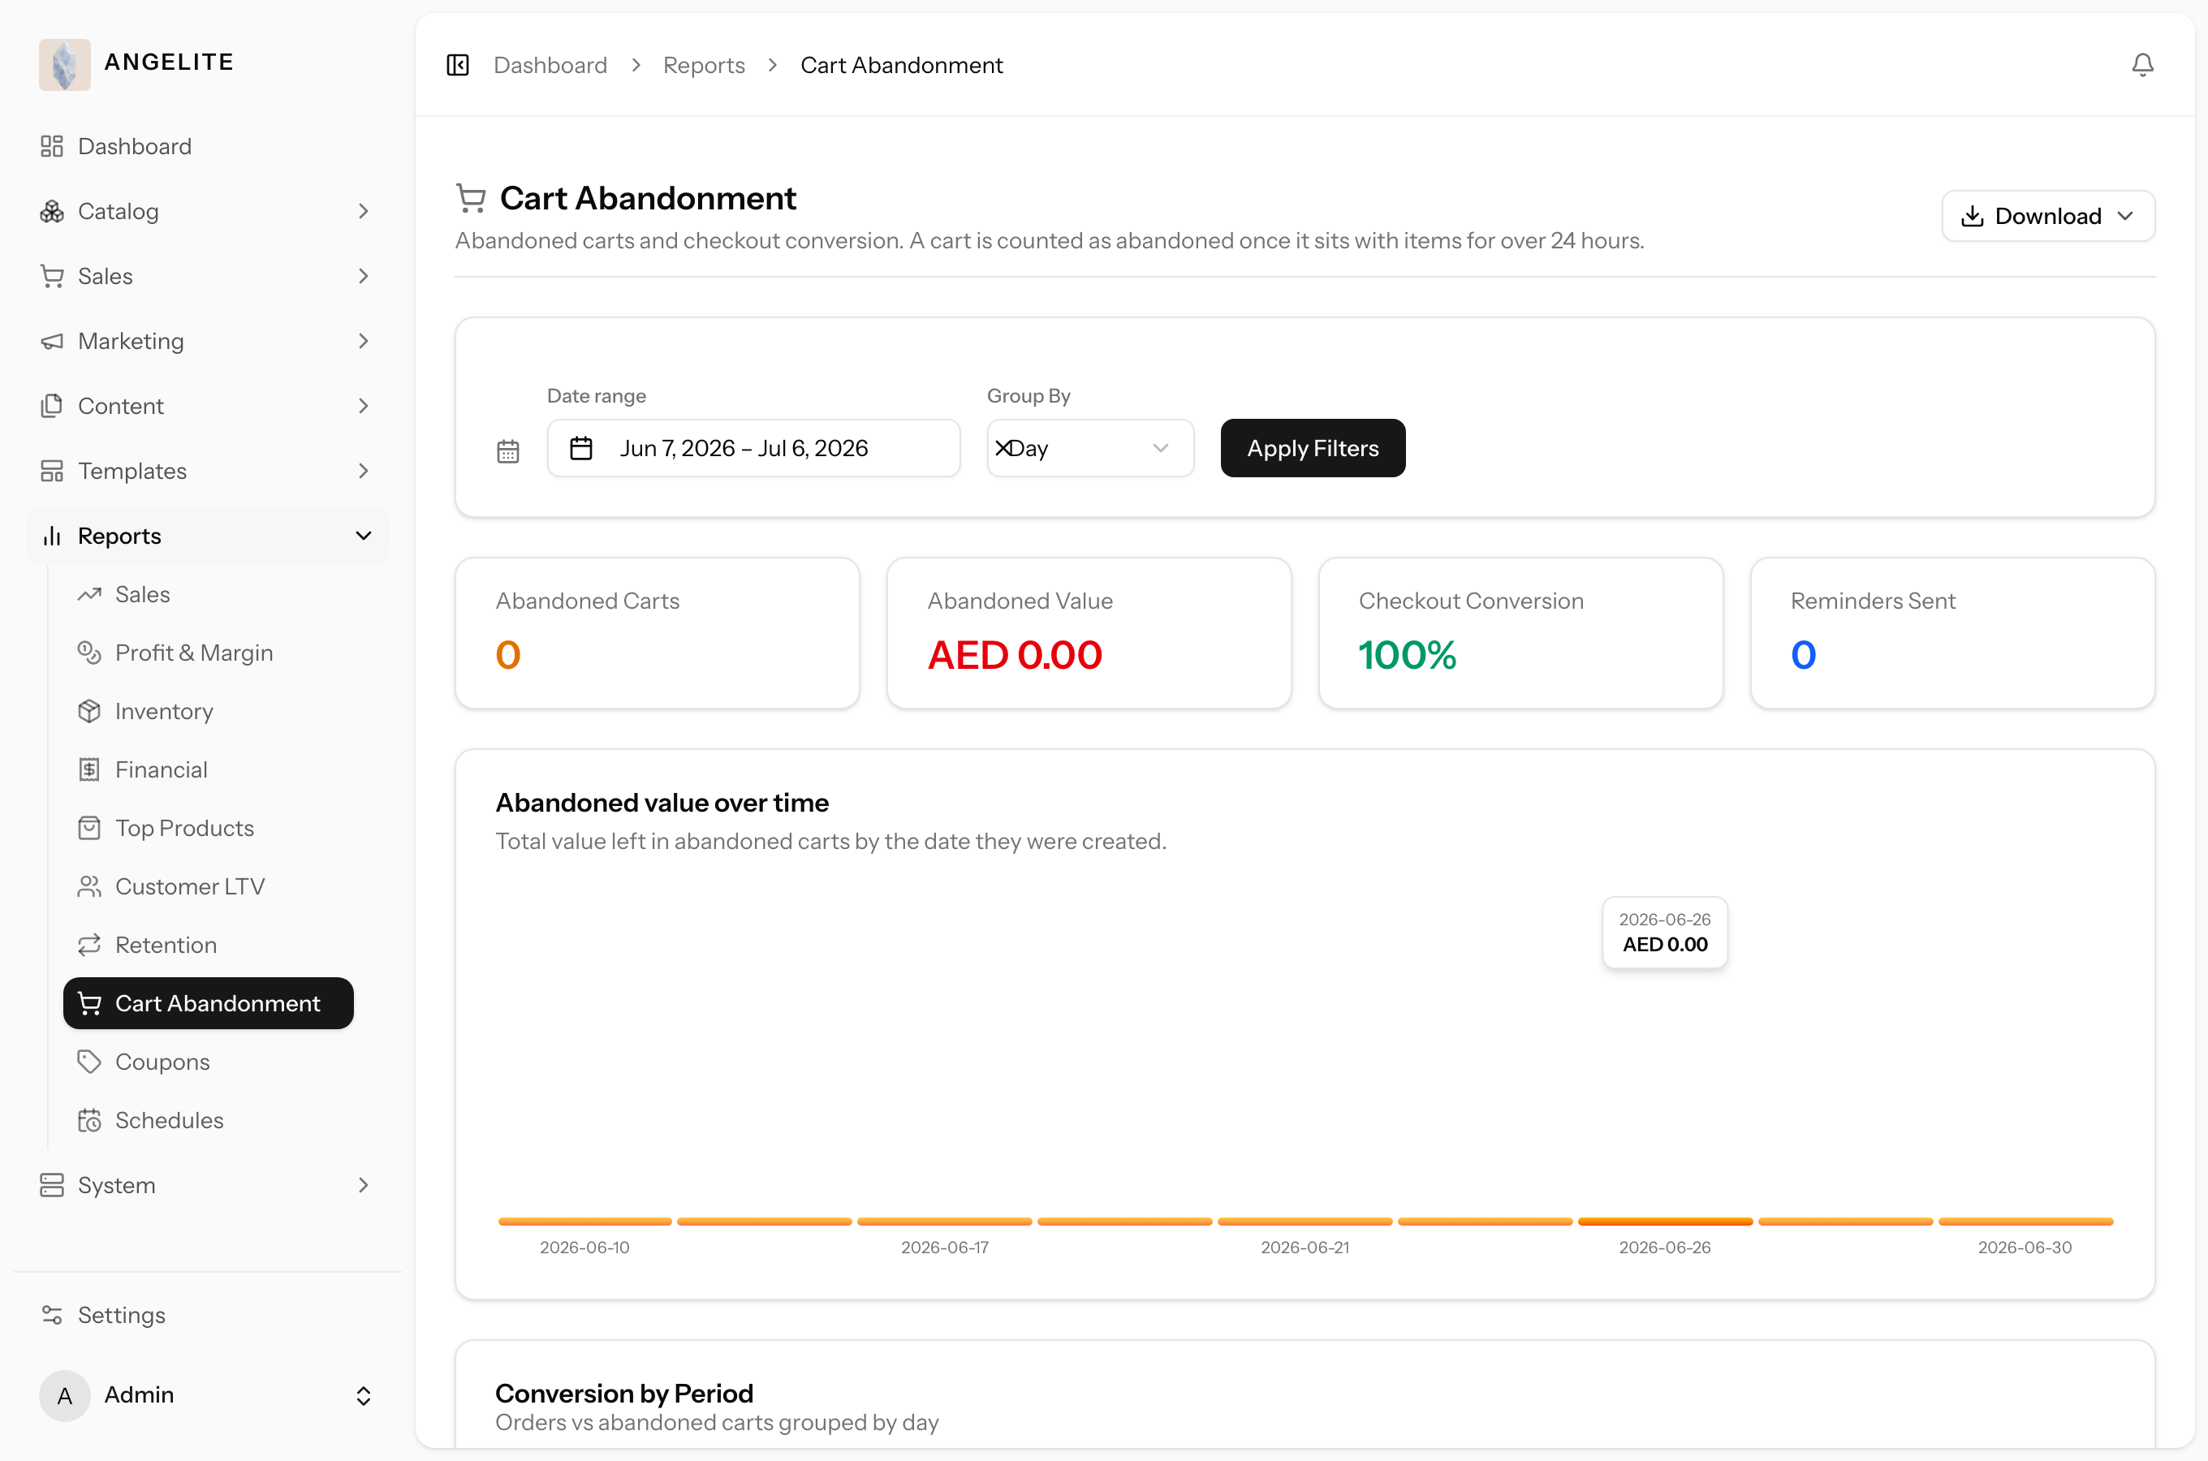Click the "Conversion by Period" heading

coord(624,1393)
